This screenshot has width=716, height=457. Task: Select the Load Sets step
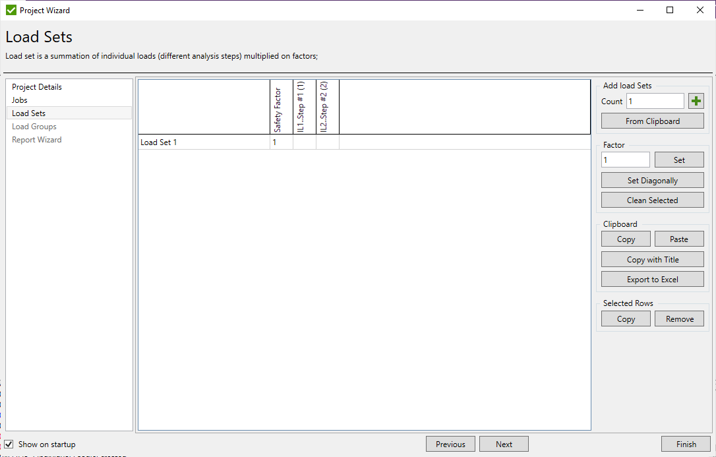(69, 113)
